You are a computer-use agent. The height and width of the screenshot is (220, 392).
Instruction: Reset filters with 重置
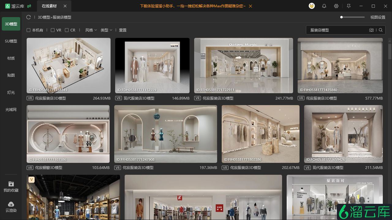pos(123,30)
